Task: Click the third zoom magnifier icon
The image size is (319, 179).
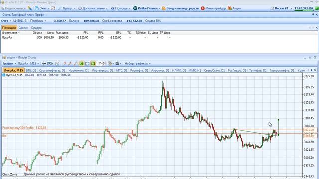Action: [x=75, y=64]
